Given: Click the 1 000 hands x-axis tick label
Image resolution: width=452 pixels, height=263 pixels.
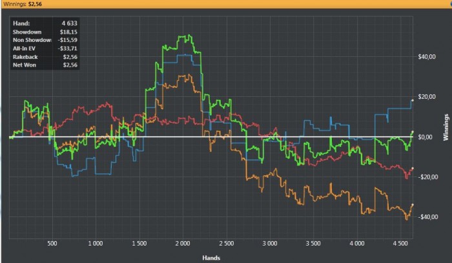Looking at the screenshot, I should pos(96,244).
